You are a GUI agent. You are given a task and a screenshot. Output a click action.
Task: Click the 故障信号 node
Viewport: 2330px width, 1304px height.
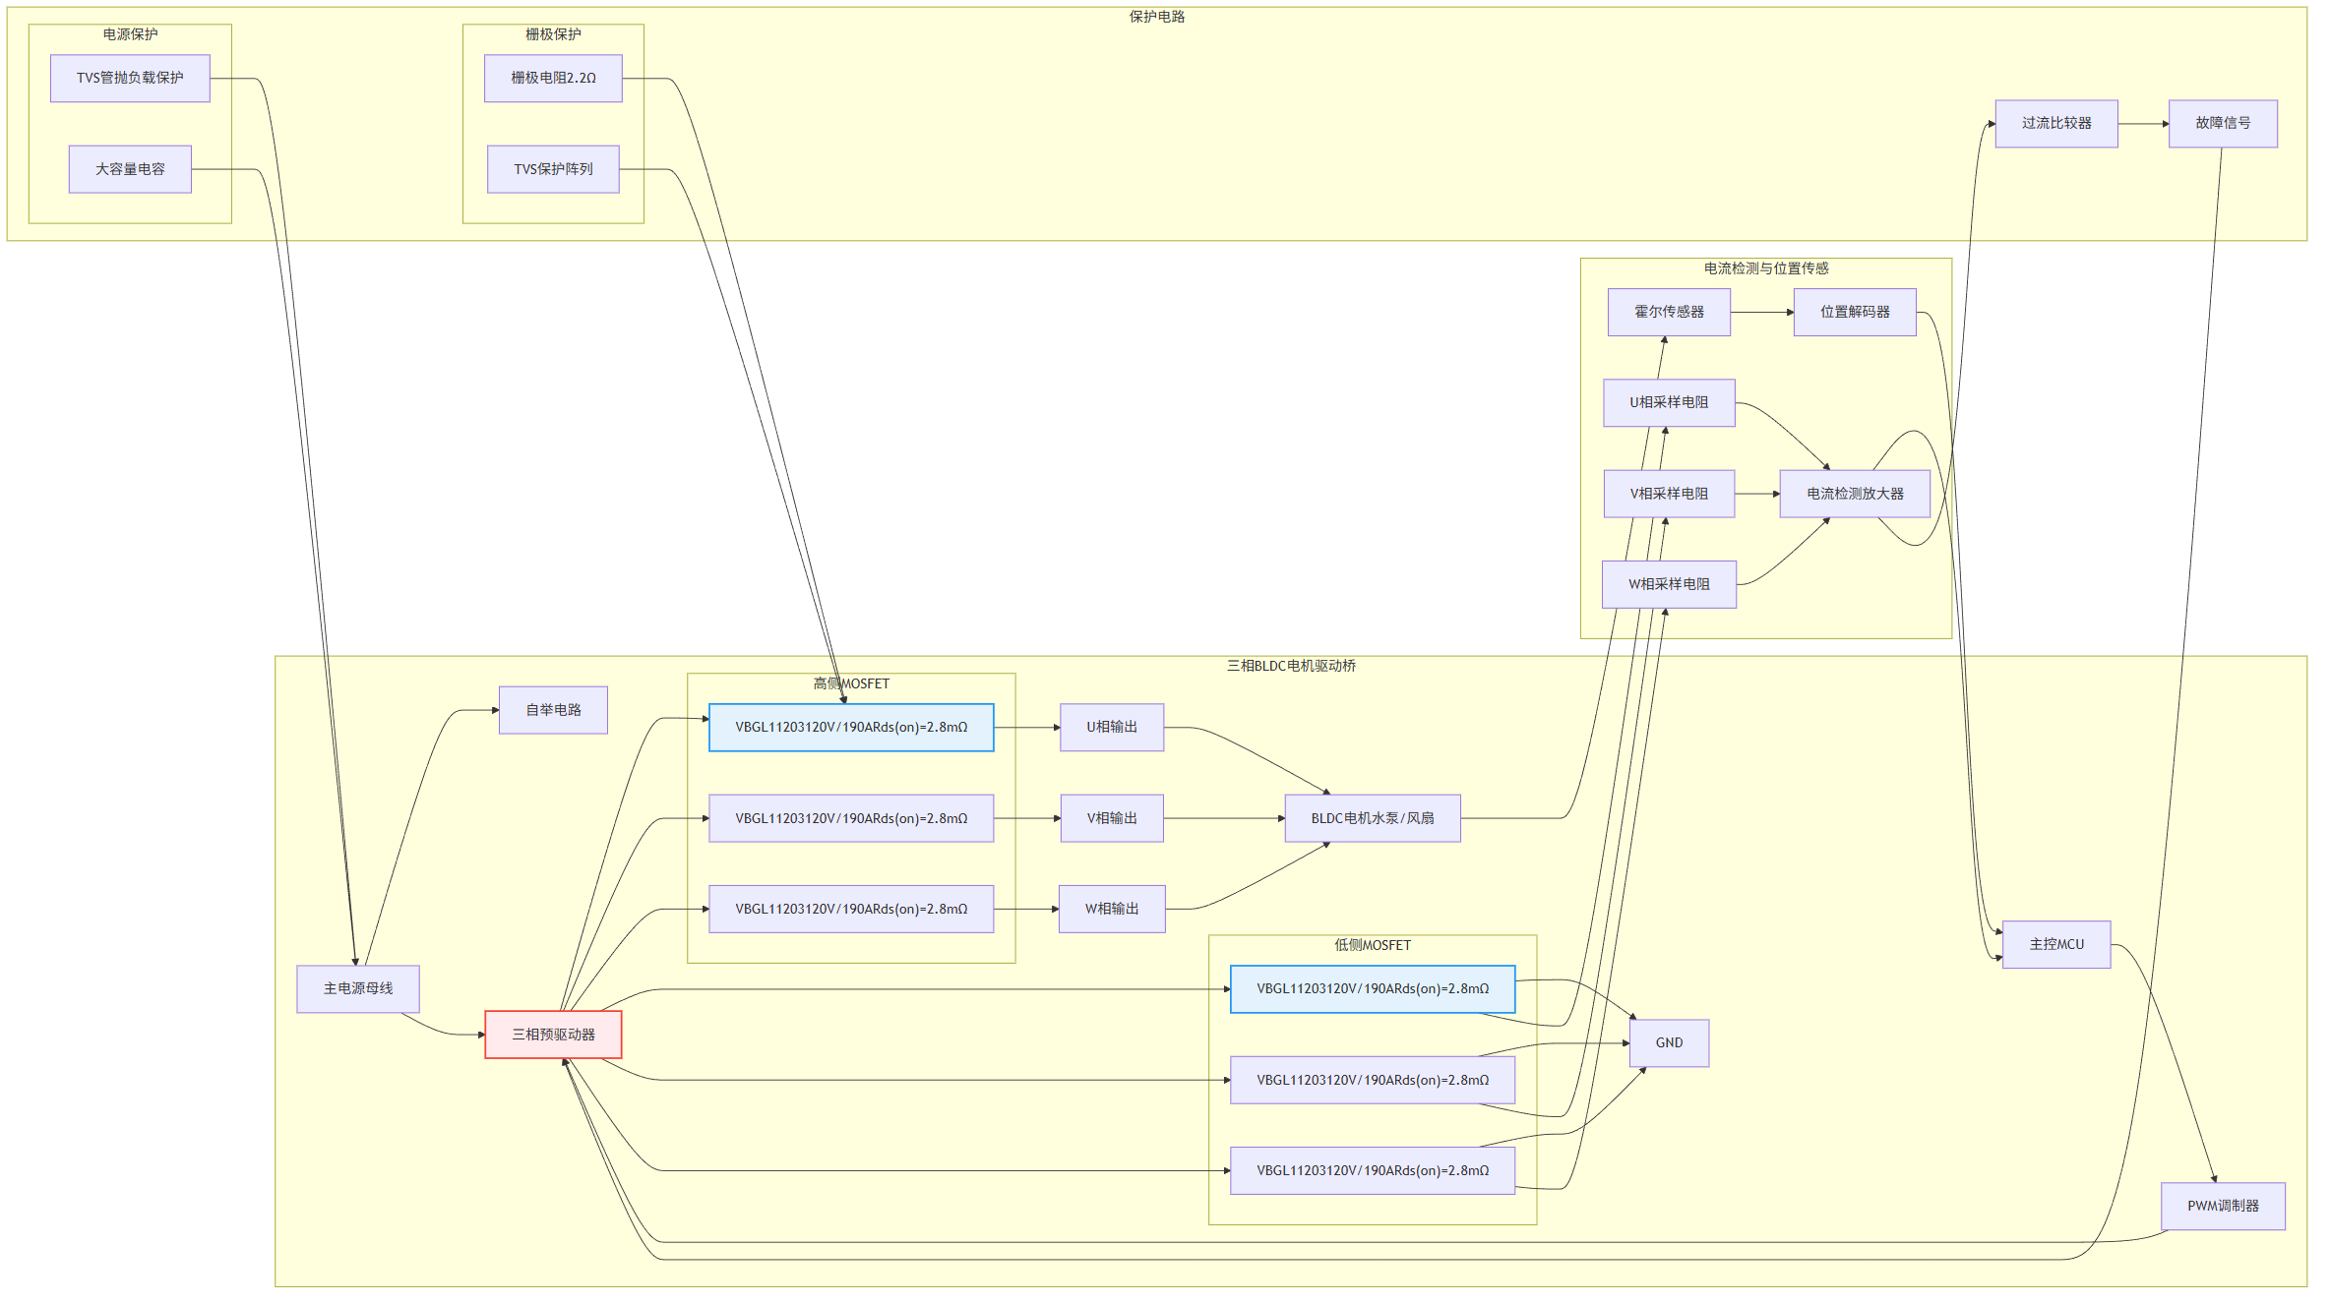2223,123
